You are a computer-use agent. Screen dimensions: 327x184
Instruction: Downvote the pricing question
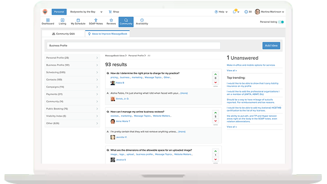(x=215, y=83)
